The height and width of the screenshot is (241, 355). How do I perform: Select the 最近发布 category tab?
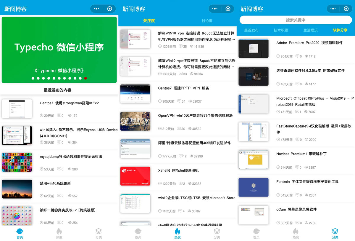[251, 30]
